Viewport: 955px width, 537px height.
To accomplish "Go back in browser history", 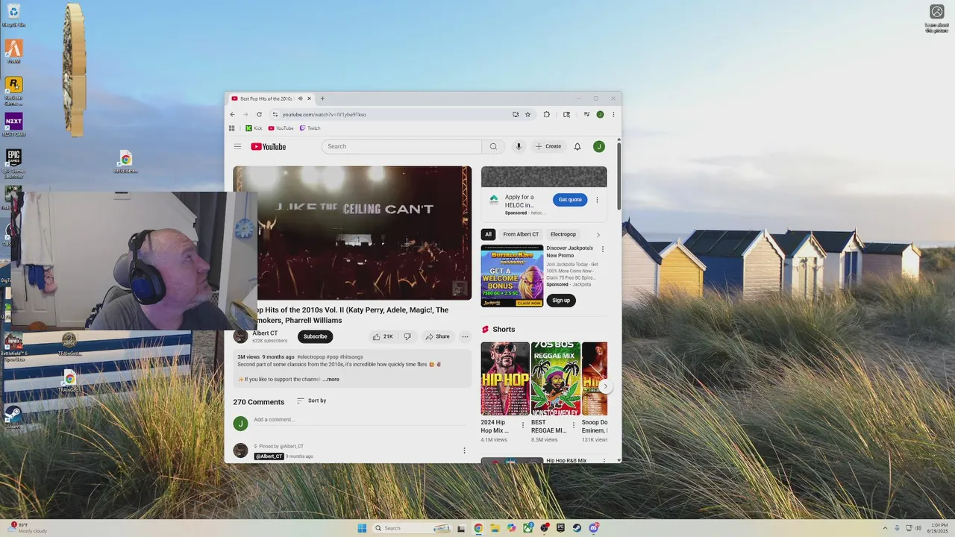I will 232,114.
